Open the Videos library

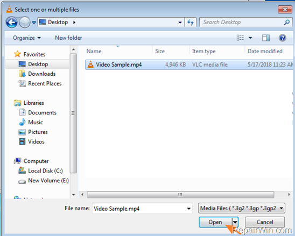click(x=36, y=142)
